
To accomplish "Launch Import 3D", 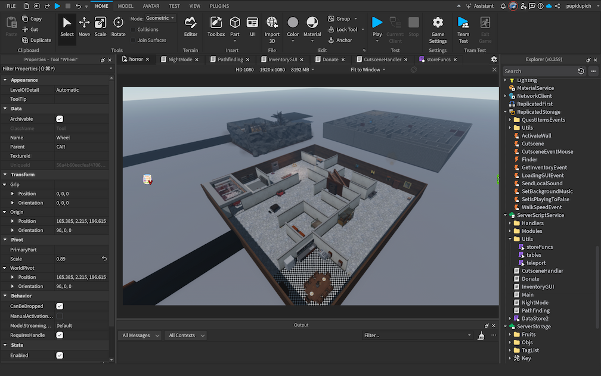I will pyautogui.click(x=272, y=29).
